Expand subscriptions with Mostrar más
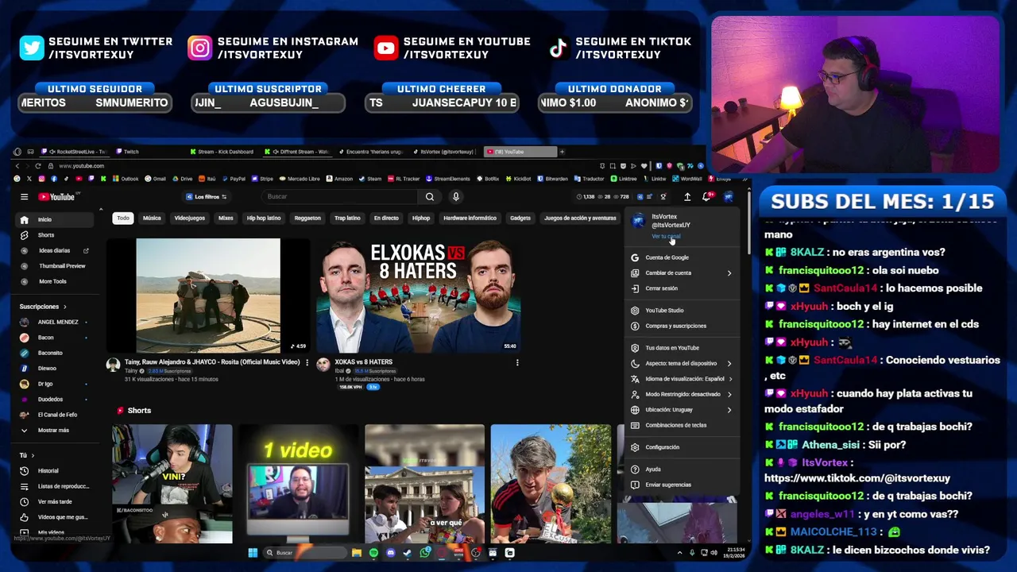Image resolution: width=1017 pixels, height=572 pixels. point(56,431)
